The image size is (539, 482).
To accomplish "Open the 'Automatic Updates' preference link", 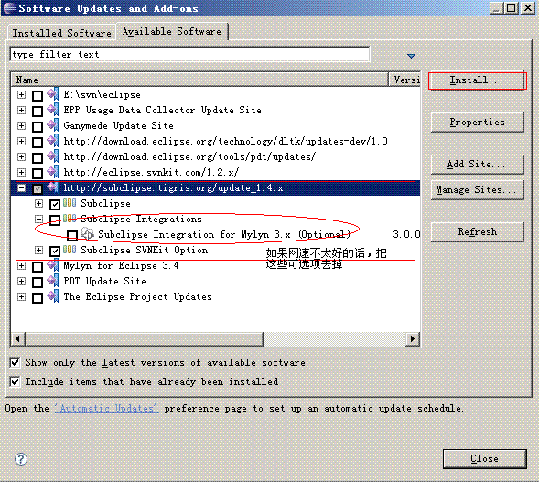I will click(106, 409).
